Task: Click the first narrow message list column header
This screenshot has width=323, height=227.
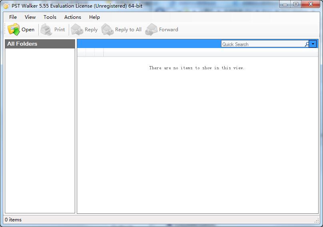Action: (x=81, y=52)
